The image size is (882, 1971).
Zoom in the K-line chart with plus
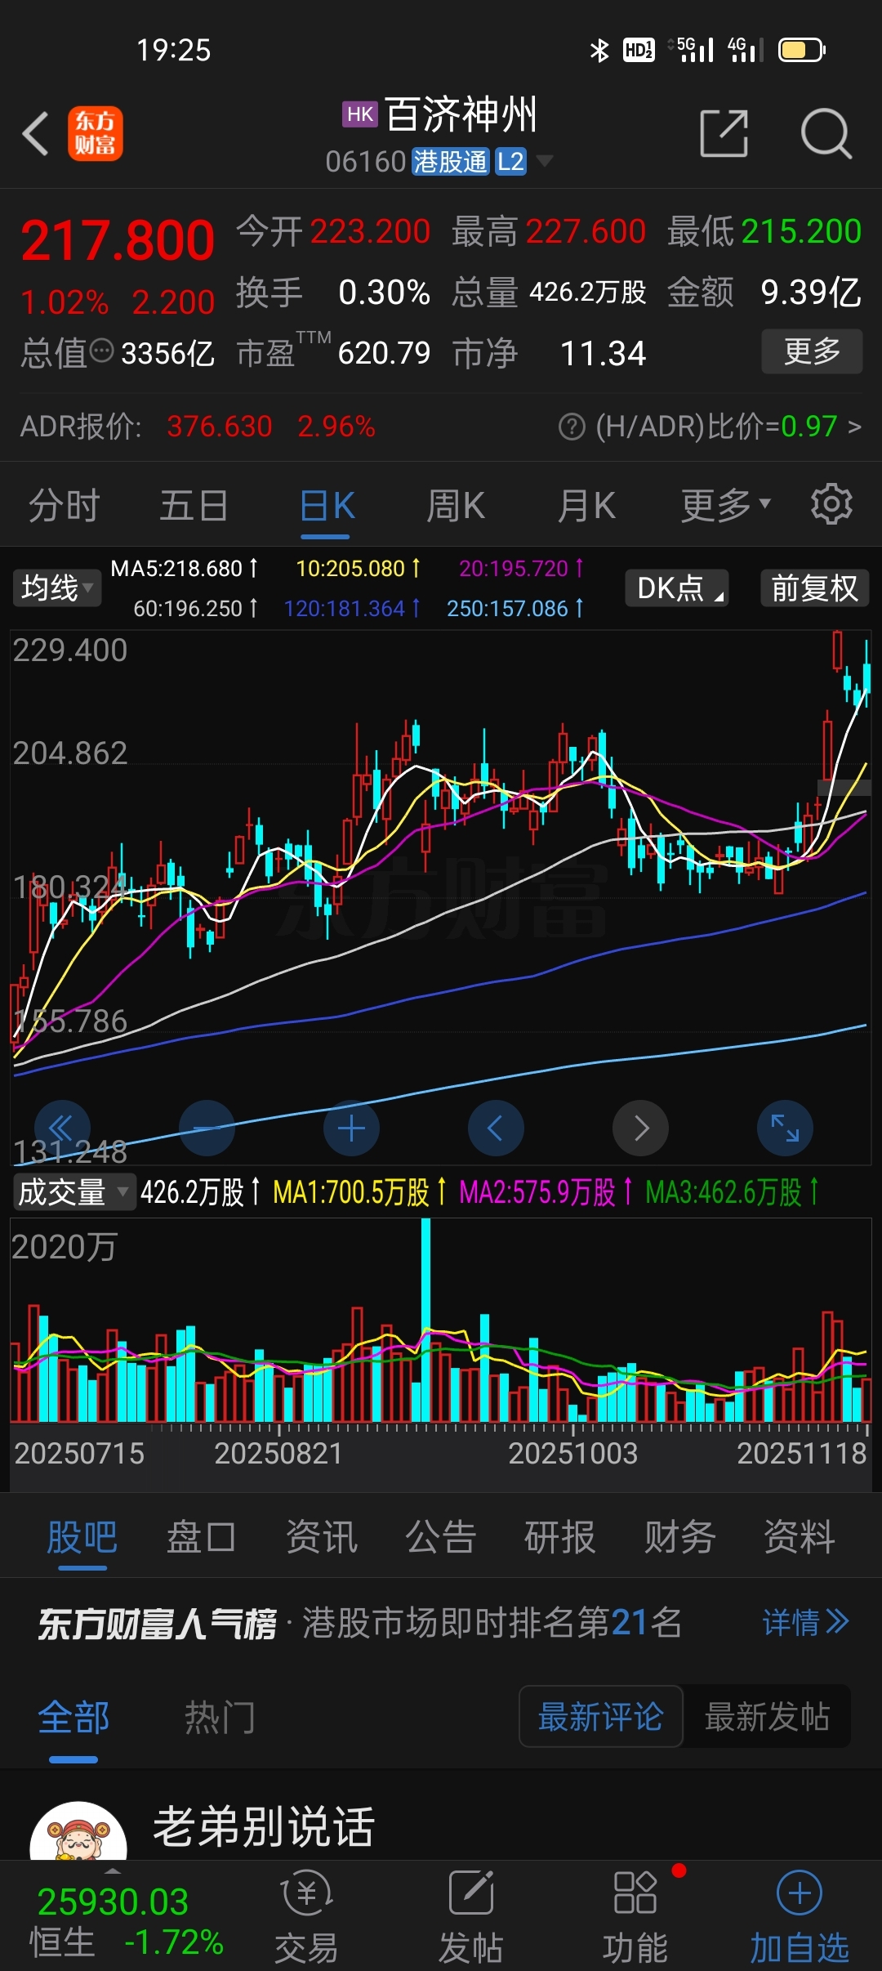351,1129
